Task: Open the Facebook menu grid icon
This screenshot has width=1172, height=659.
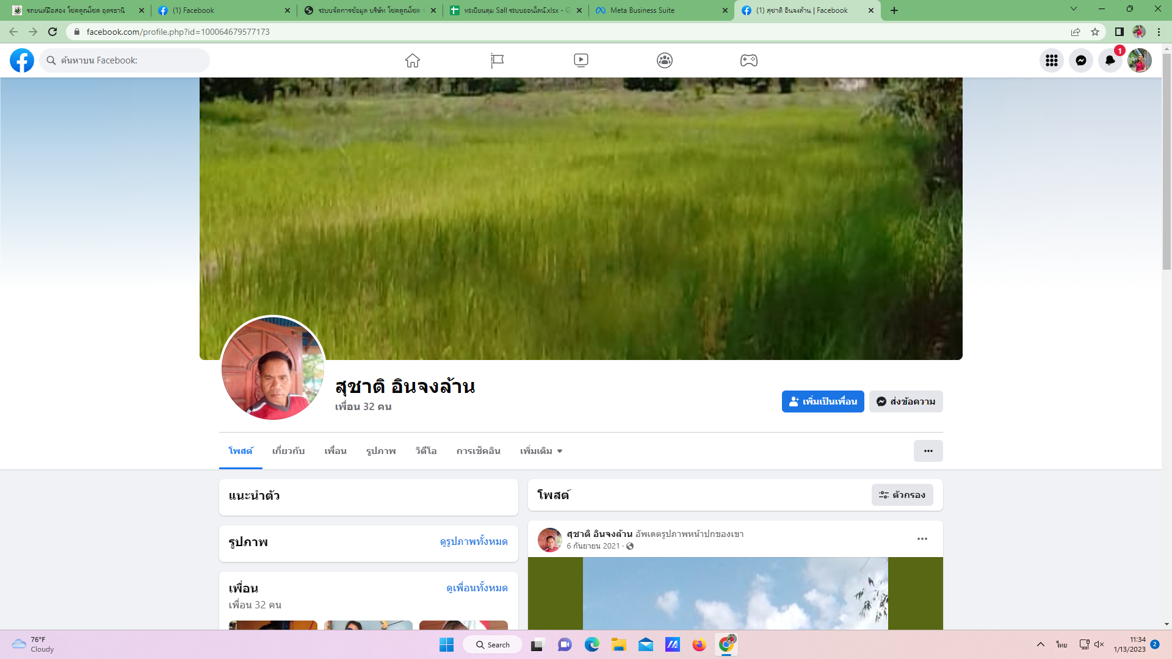Action: 1051,60
